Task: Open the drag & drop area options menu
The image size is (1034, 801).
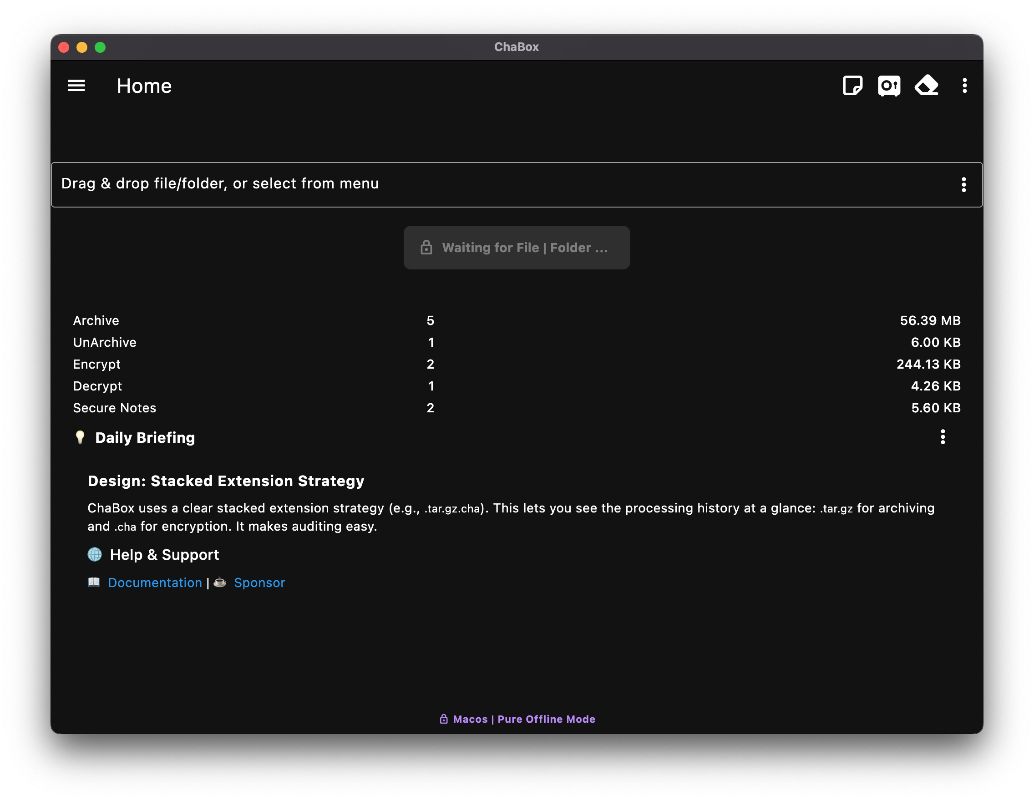Action: 963,185
